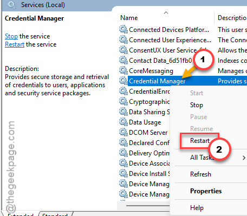Click the gear icon beside Data Sharing service
The width and height of the screenshot is (247, 216).
click(123, 112)
